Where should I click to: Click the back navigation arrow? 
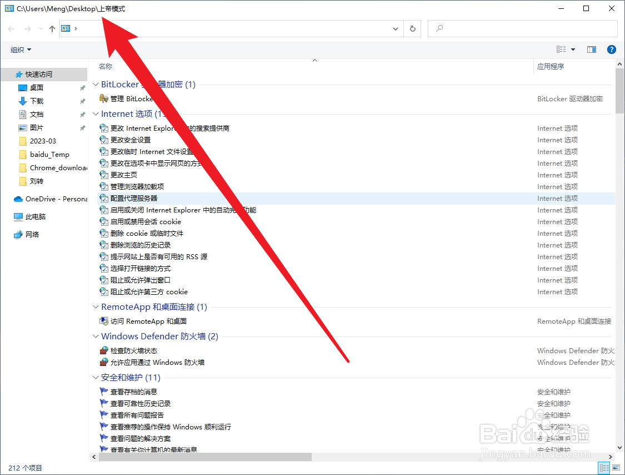pyautogui.click(x=11, y=29)
